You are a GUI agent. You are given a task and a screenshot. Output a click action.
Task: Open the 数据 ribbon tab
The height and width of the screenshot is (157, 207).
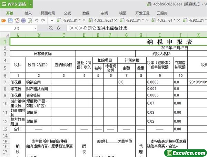86,13
